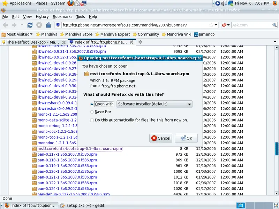Click the page scrollbar thumb
The width and height of the screenshot is (279, 209).
pyautogui.click(x=277, y=149)
